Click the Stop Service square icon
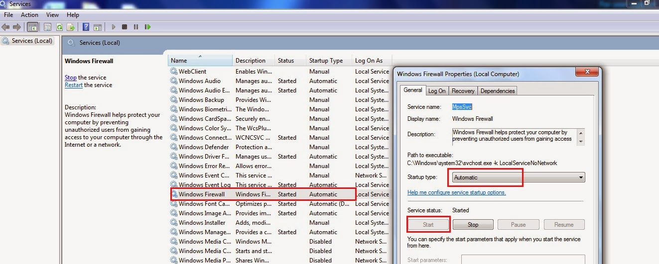 pyautogui.click(x=125, y=27)
